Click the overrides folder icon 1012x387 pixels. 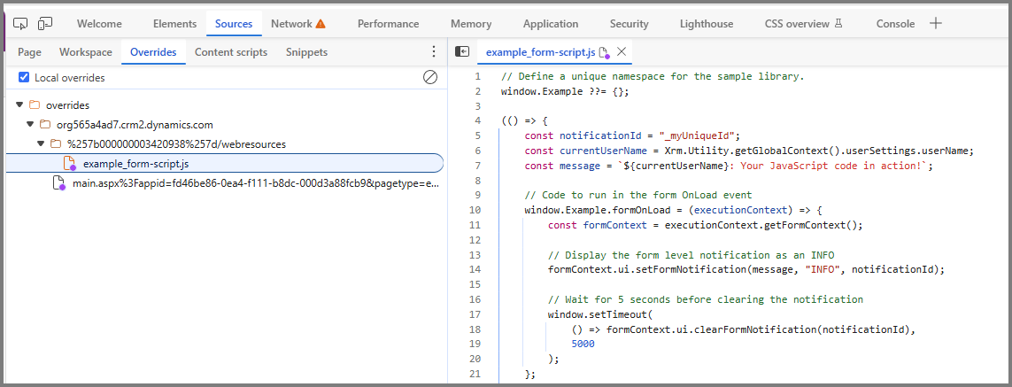click(x=35, y=104)
